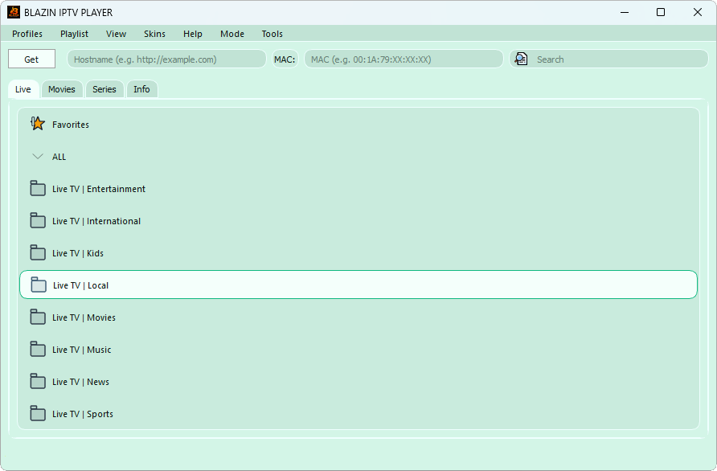Click the Music category folder icon
The width and height of the screenshot is (717, 471).
38,349
